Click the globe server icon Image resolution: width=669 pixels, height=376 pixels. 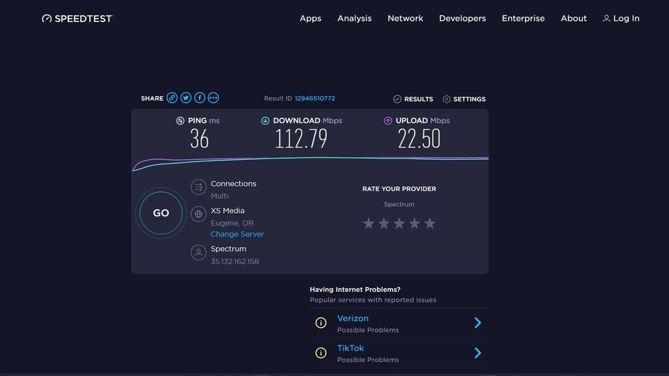click(x=198, y=214)
